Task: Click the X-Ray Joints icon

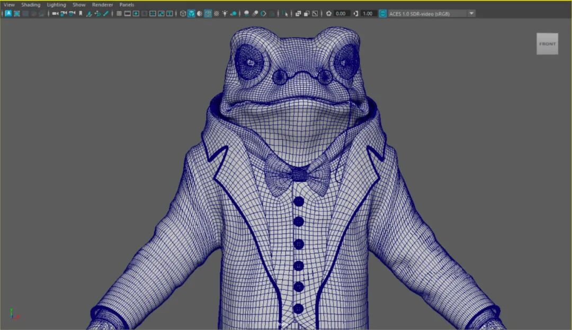Action: (315, 13)
